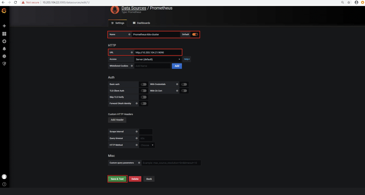
Task: Open the Create plus menu in sidebar
Action: pos(4,26)
